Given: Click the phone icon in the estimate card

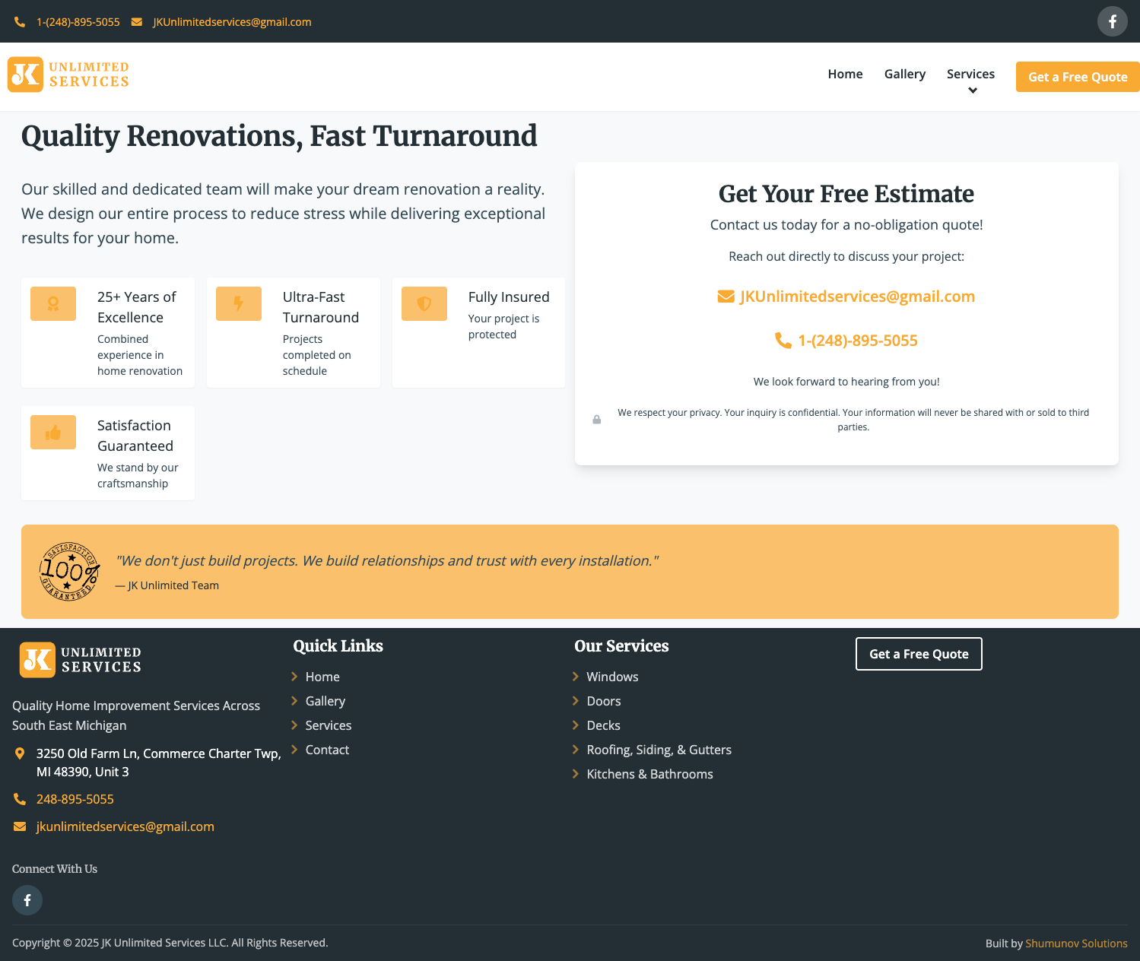Looking at the screenshot, I should click(783, 341).
